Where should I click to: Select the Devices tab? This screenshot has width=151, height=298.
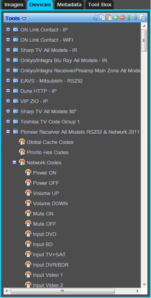click(x=40, y=5)
